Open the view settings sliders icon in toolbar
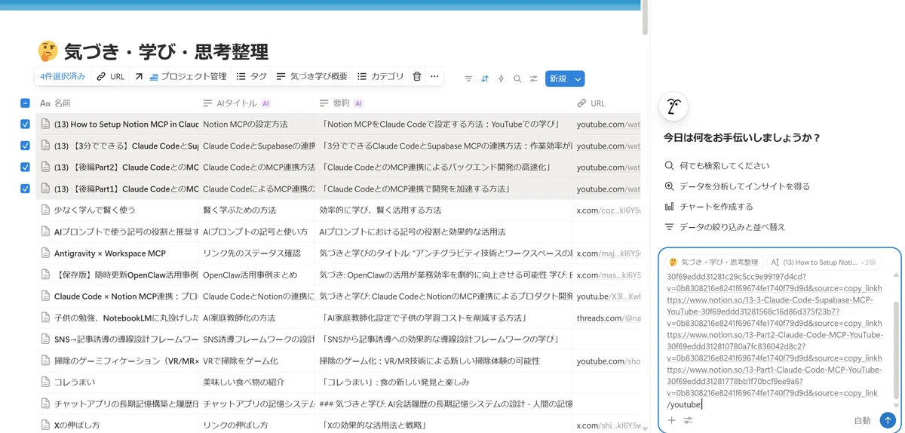The image size is (905, 433). pyautogui.click(x=534, y=78)
